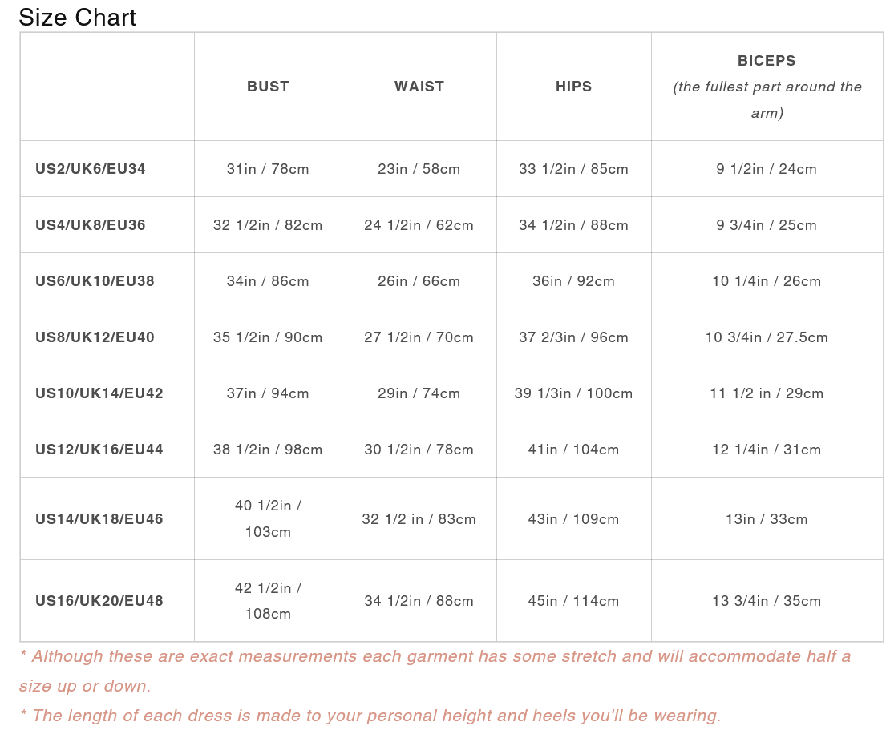Select the WAIST column header

(419, 87)
